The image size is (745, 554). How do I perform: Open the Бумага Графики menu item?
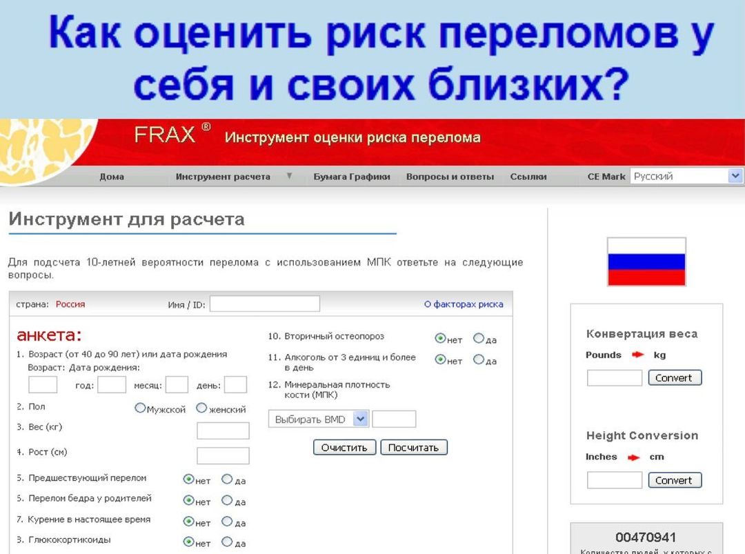pyautogui.click(x=352, y=177)
